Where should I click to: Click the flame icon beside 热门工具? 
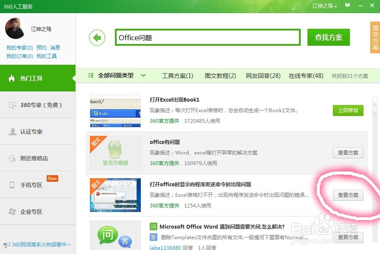(x=11, y=78)
